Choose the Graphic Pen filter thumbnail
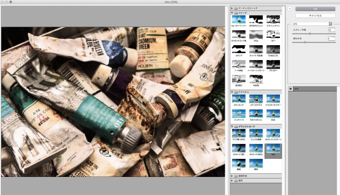 pos(273,20)
